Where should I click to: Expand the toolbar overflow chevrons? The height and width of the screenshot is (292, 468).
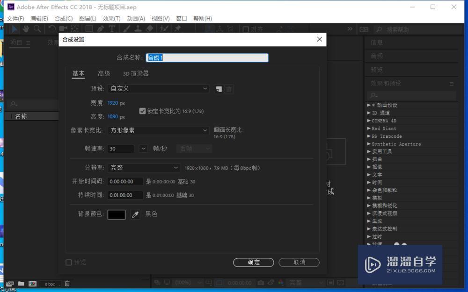(x=350, y=29)
